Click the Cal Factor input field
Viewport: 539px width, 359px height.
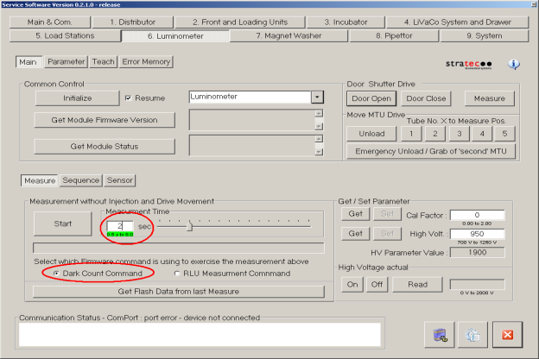(x=476, y=215)
